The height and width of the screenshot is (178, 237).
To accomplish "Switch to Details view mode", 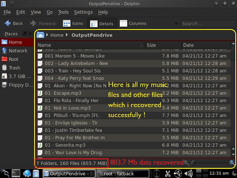I will (102, 24).
